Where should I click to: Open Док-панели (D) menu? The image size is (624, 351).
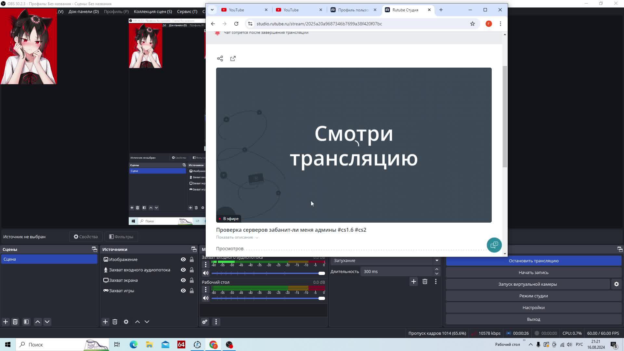(84, 11)
